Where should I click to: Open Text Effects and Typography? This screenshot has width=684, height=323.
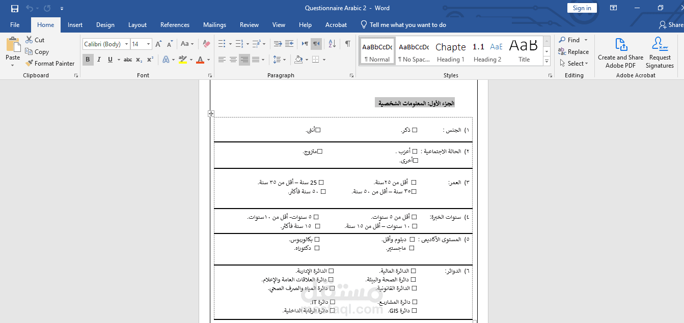pos(168,60)
